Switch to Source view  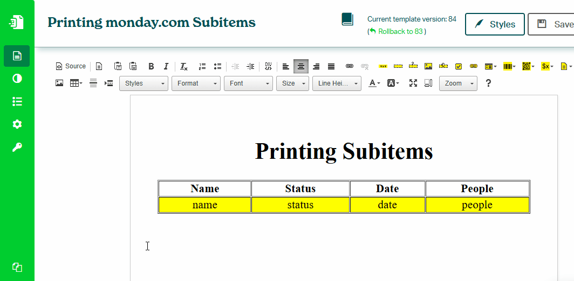click(x=71, y=66)
